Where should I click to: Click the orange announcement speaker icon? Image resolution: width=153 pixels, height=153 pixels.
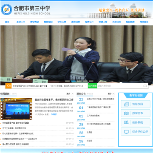pyautogui.click(x=8, y=86)
